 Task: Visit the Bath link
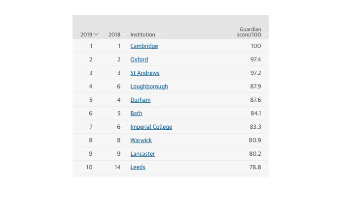click(x=136, y=114)
